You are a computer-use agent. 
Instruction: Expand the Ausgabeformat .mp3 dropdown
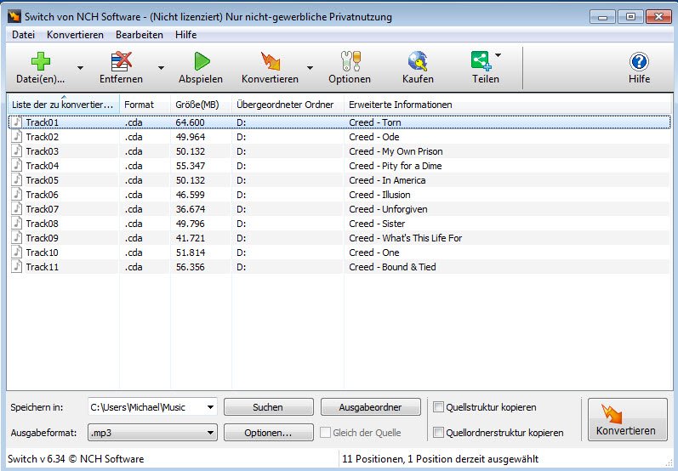pos(210,433)
